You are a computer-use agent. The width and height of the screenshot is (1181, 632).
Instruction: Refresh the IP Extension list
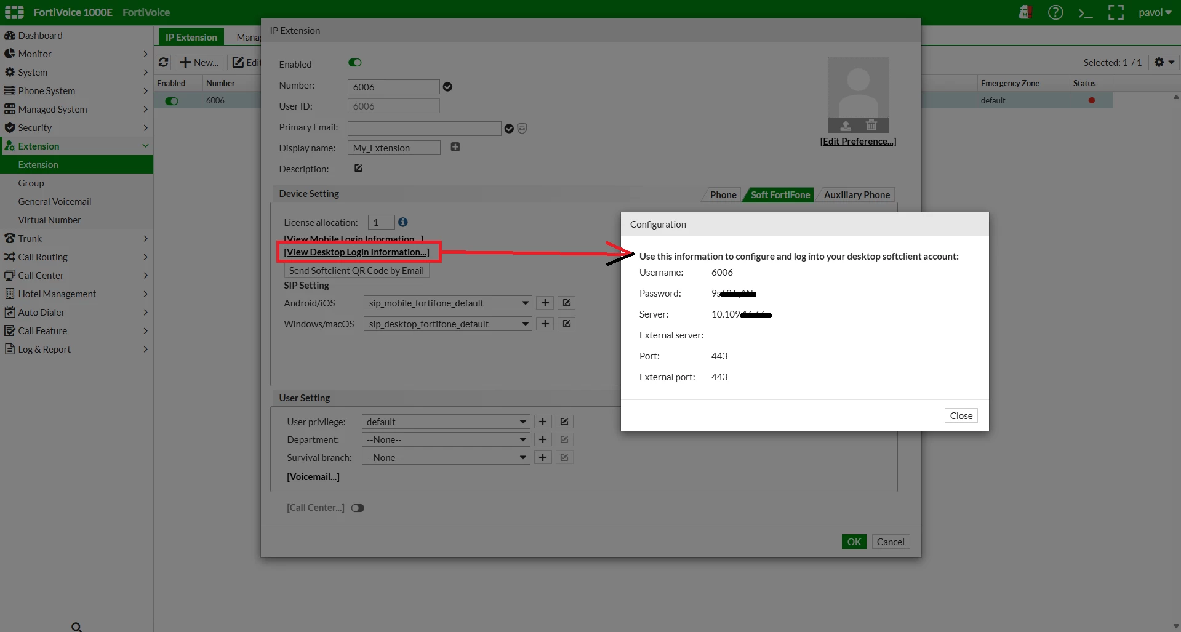tap(164, 62)
